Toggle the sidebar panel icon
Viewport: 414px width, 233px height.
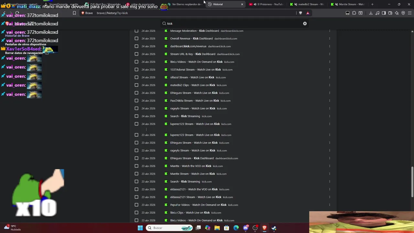click(x=384, y=13)
